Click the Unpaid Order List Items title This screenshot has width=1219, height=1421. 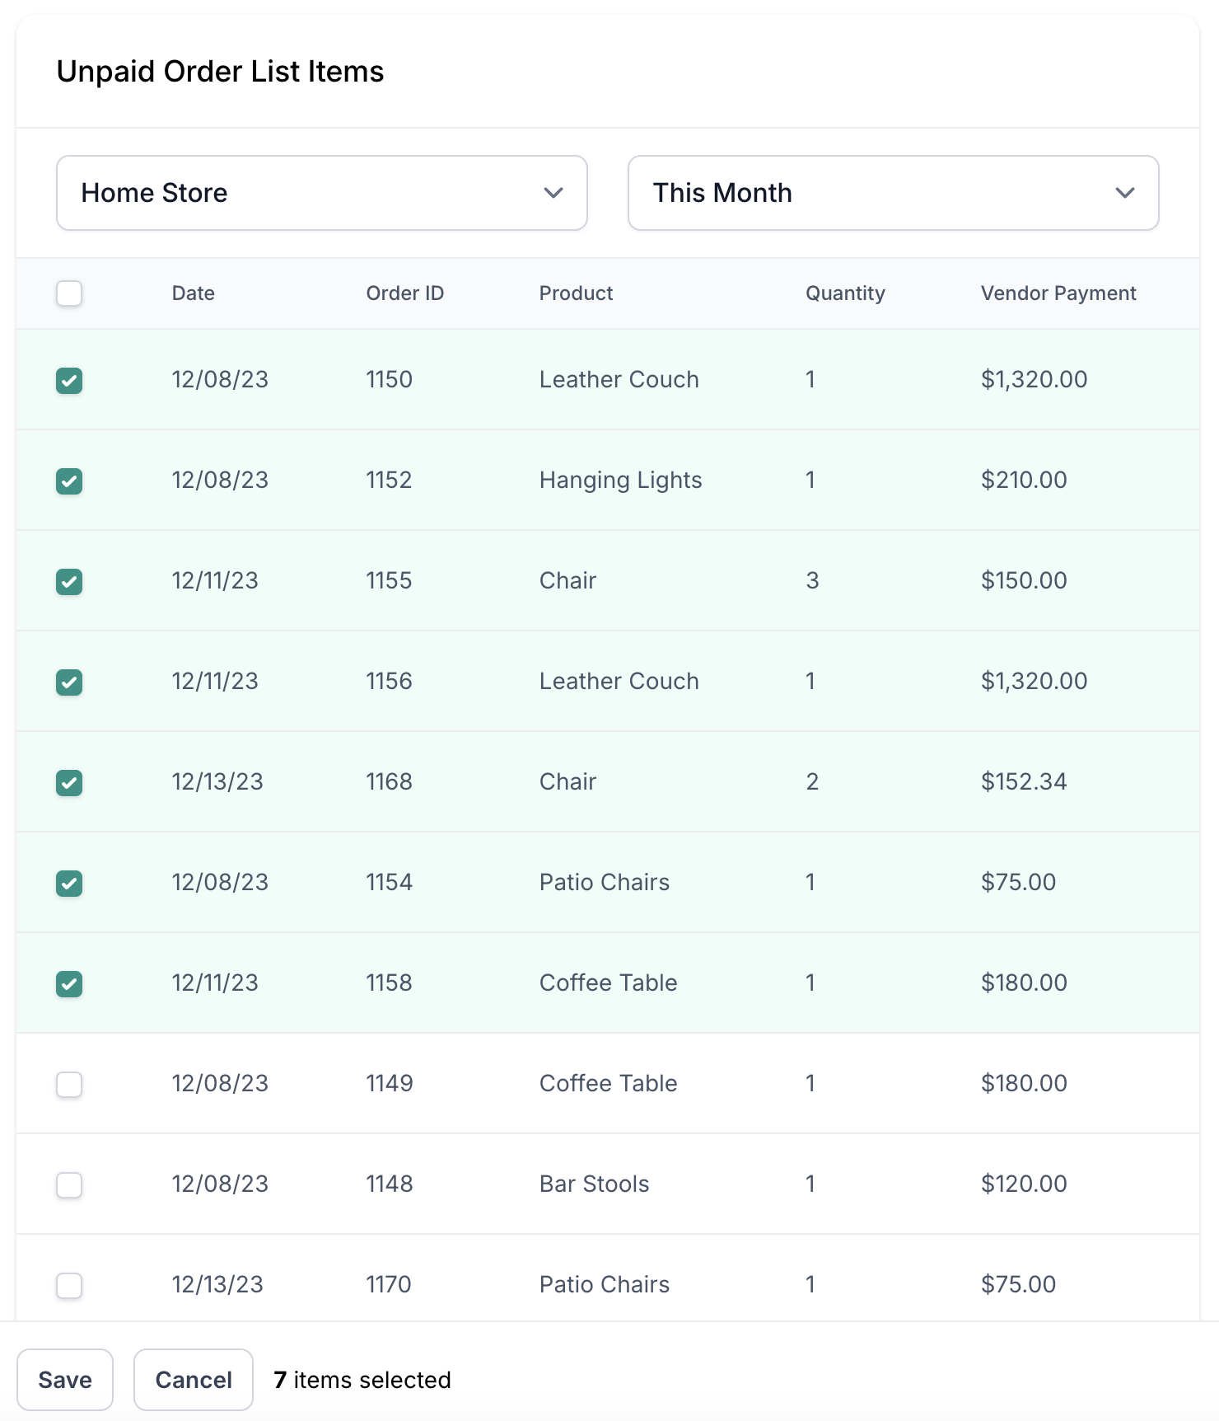click(x=220, y=72)
